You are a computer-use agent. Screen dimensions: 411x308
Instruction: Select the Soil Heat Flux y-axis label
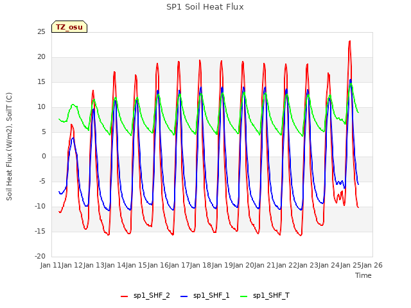tap(9, 146)
